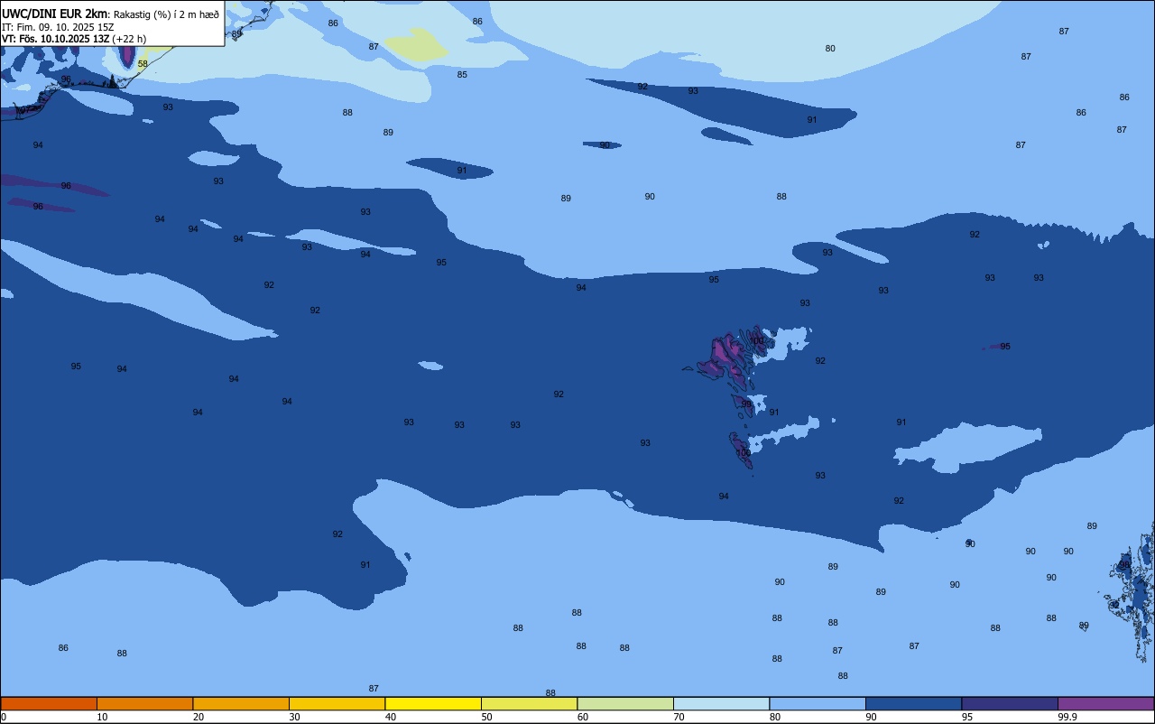Screen dimensions: 1155x724
Task: Click the '40' legend tick label
Action: [x=391, y=717]
